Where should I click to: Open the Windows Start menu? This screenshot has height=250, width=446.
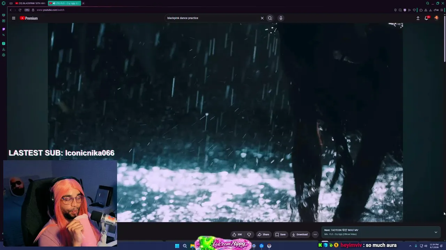[177, 246]
